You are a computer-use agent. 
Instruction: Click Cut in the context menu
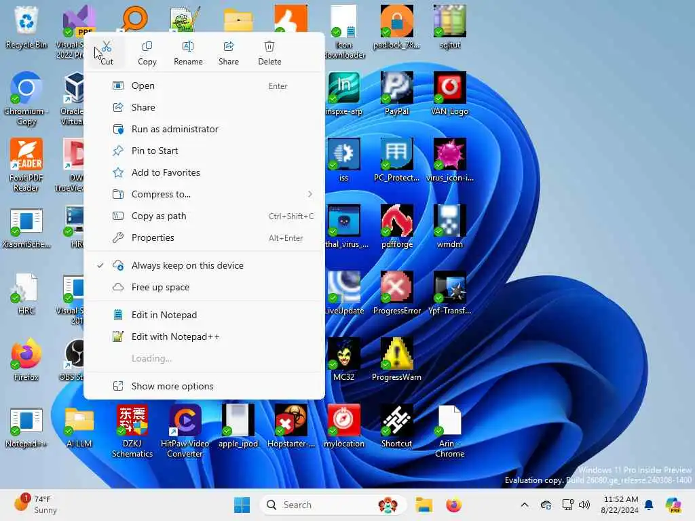(107, 53)
